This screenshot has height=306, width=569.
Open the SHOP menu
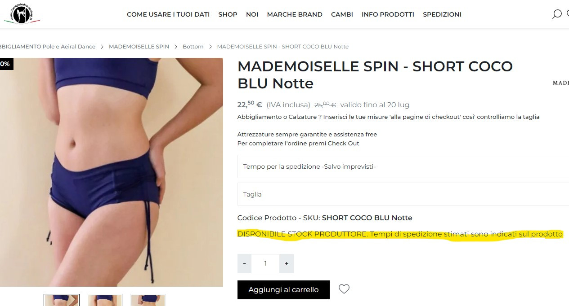[x=228, y=14]
